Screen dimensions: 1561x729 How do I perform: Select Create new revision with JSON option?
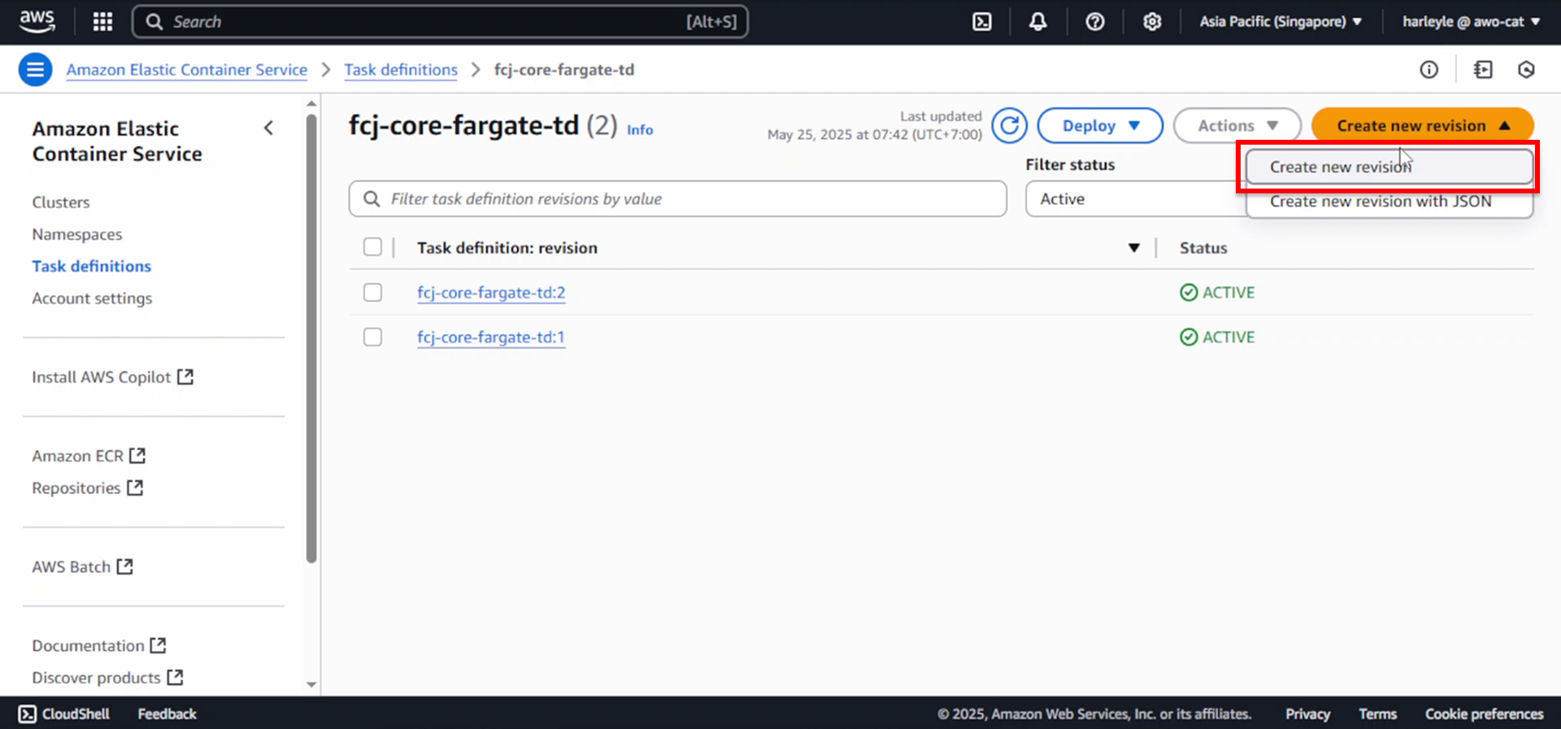1389,202
